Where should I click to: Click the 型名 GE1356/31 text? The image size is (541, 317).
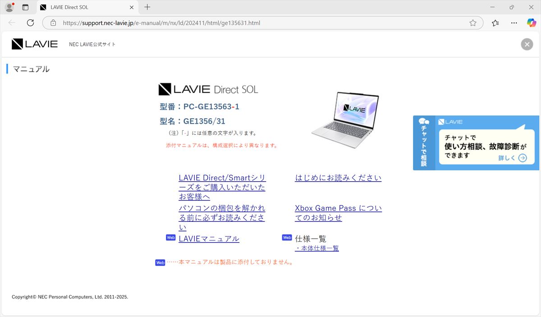coord(193,121)
